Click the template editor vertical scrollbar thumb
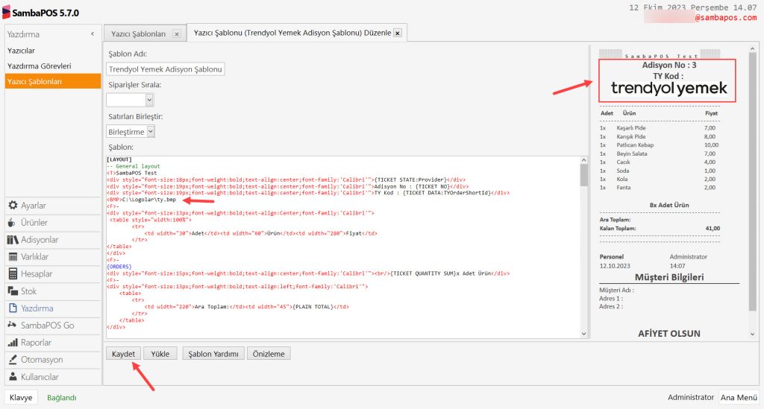The width and height of the screenshot is (764, 409). pos(583,175)
